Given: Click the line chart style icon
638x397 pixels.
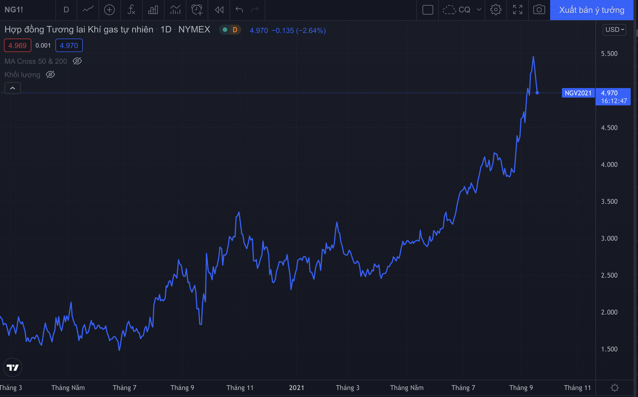Looking at the screenshot, I should [x=88, y=10].
